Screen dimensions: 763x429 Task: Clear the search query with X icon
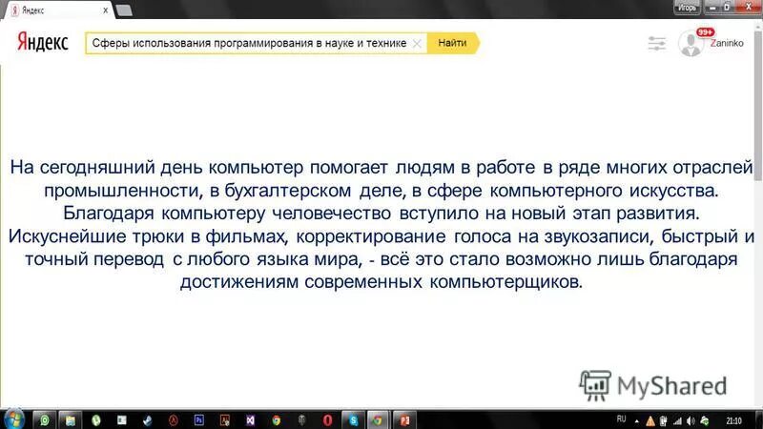point(417,43)
